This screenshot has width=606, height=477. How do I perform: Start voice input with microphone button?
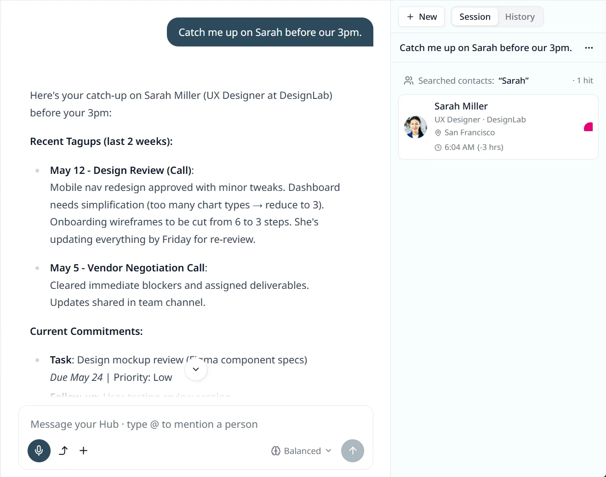[39, 451]
